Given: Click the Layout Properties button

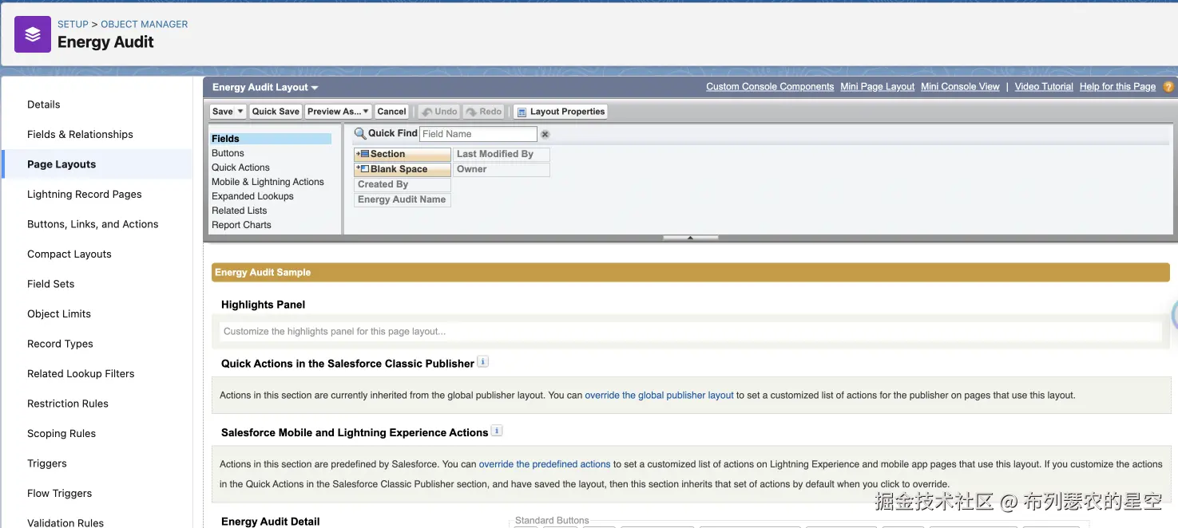Looking at the screenshot, I should (x=561, y=112).
